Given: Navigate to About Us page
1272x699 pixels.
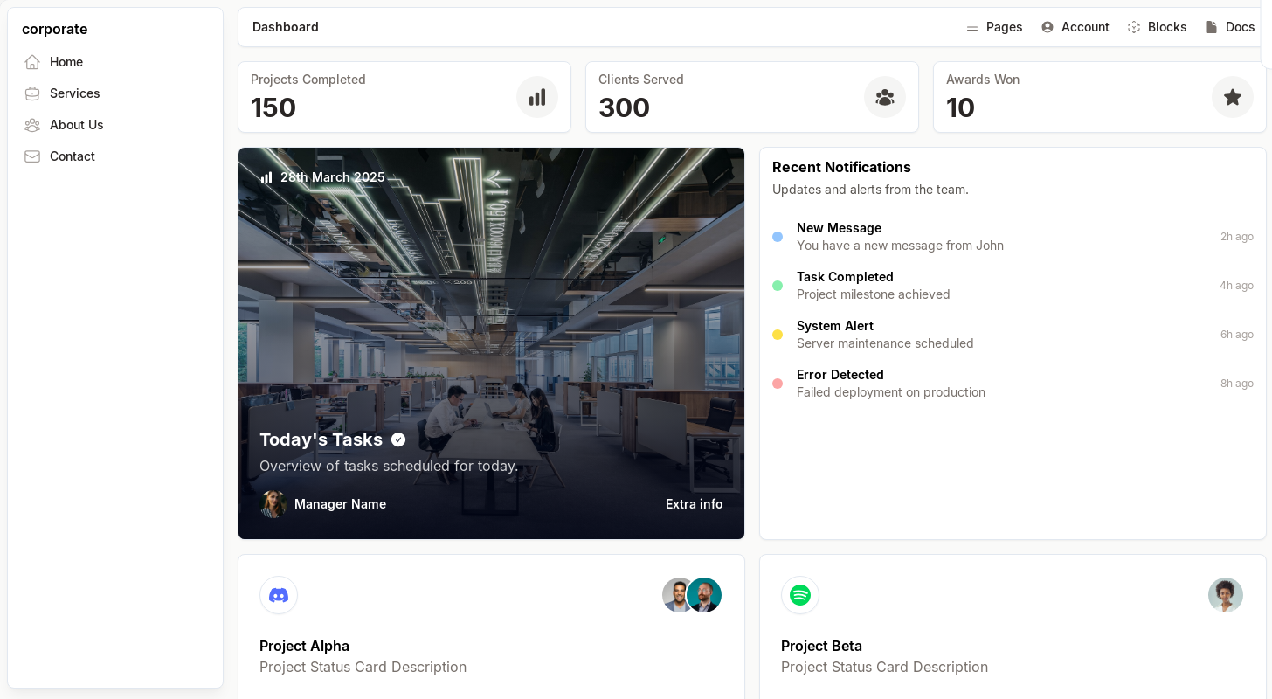Looking at the screenshot, I should pos(76,125).
